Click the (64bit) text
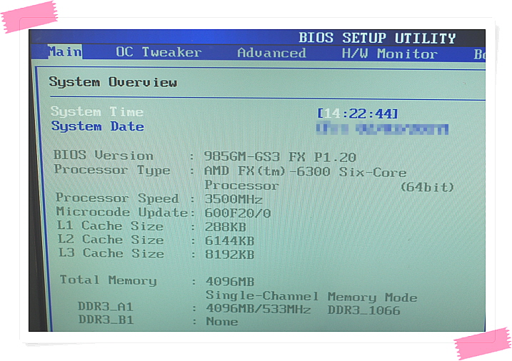The image size is (512, 361). (427, 187)
